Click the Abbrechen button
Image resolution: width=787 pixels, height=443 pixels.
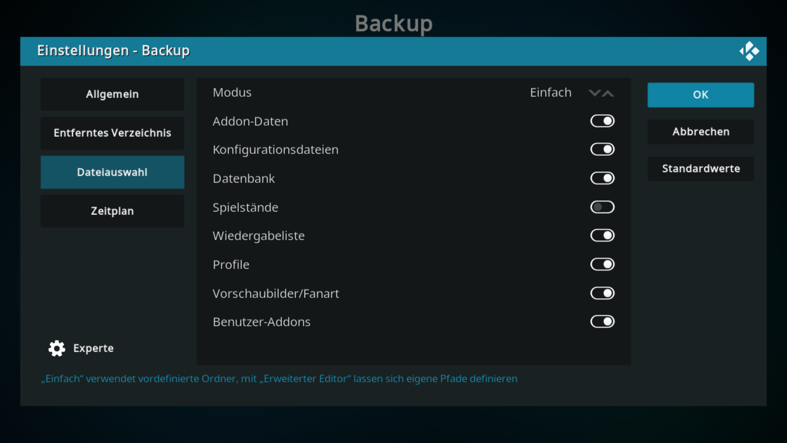tap(701, 132)
